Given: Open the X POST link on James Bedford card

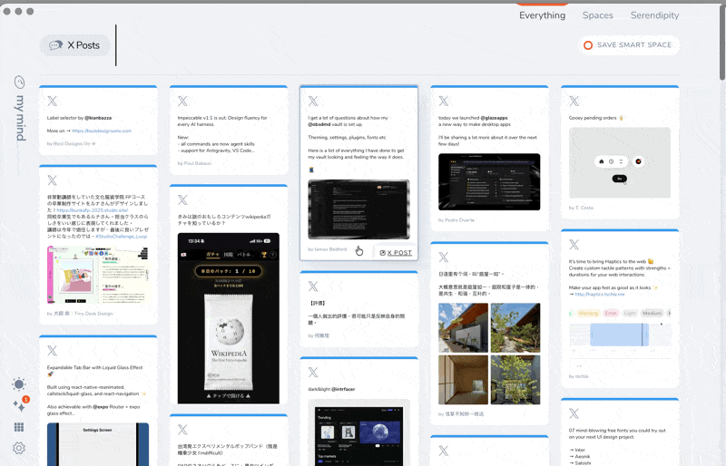Looking at the screenshot, I should pyautogui.click(x=396, y=253).
